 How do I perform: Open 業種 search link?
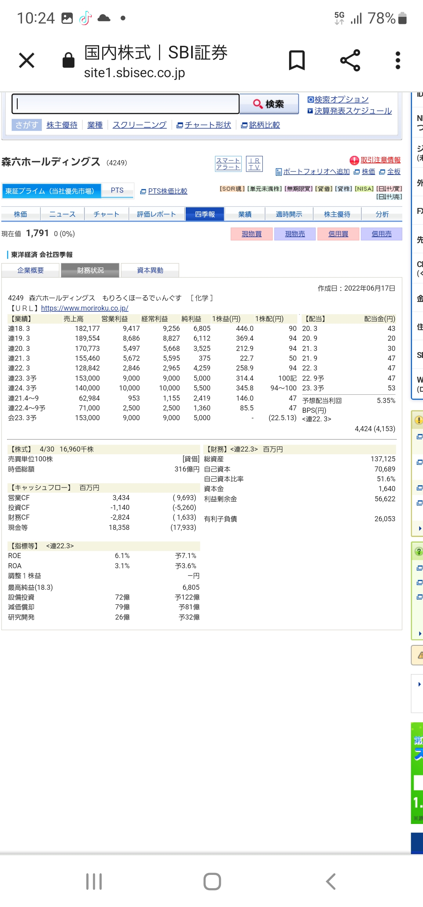coord(95,125)
